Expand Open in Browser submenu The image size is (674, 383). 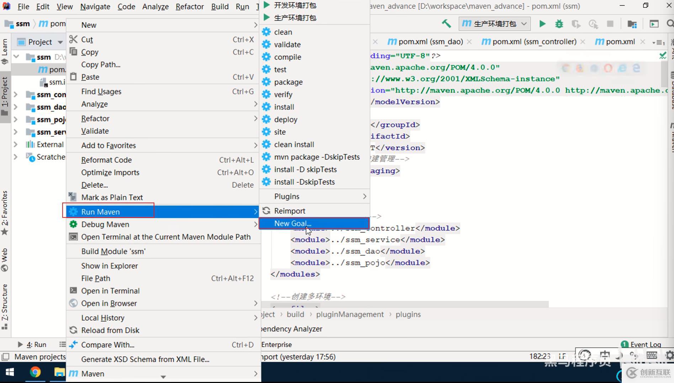click(163, 303)
